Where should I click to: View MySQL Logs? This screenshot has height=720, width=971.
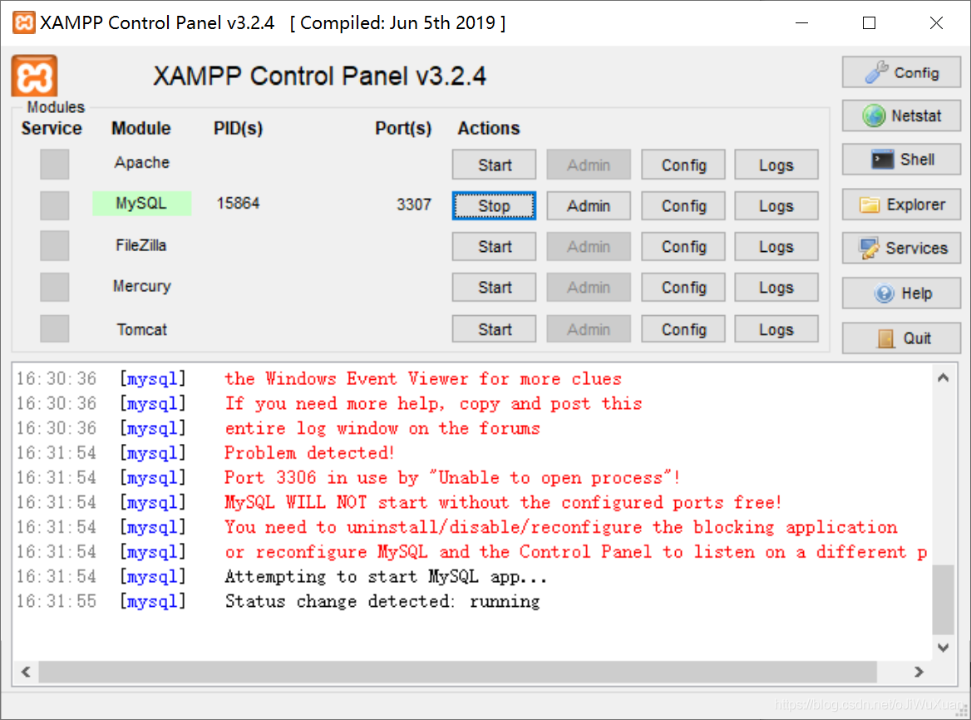pyautogui.click(x=776, y=205)
